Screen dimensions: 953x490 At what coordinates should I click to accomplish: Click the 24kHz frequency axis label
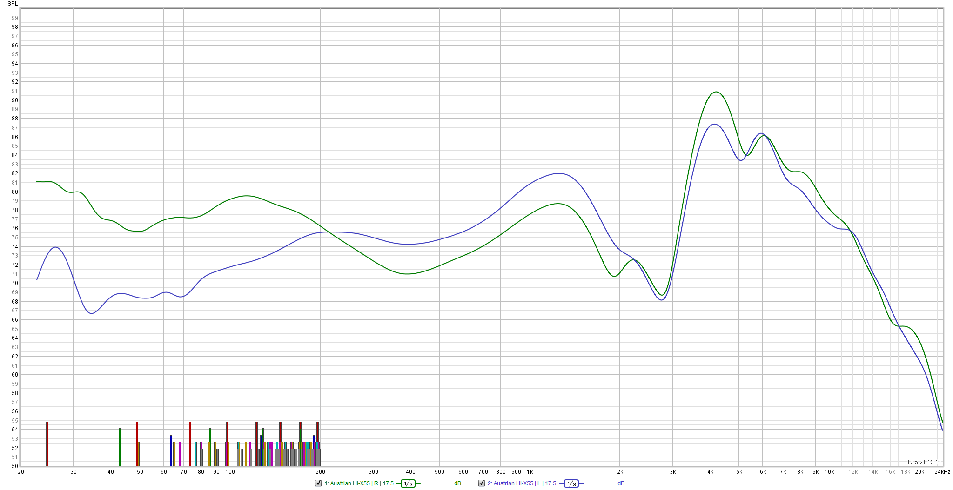click(942, 472)
